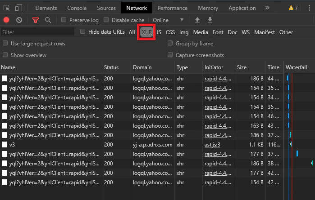Sort by the Name column header
315x200 pixels.
[51, 67]
